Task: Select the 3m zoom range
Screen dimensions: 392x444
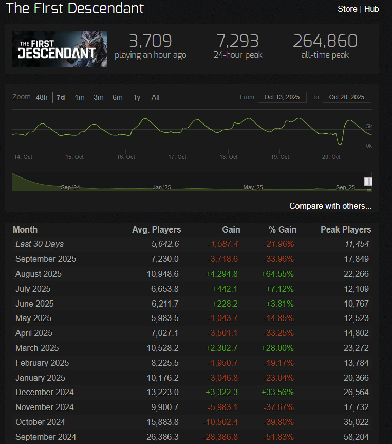Action: (x=99, y=97)
